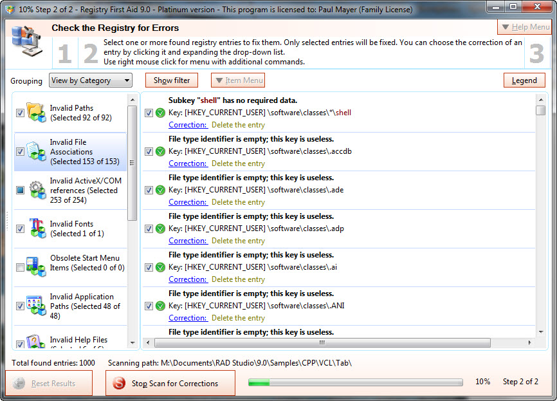
Task: Expand Correction options for the shell entry
Action: click(x=188, y=125)
